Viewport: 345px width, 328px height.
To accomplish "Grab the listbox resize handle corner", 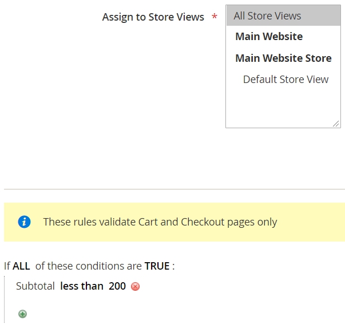I will click(x=336, y=124).
